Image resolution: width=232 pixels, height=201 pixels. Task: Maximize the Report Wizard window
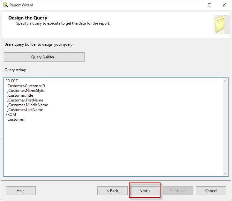point(210,5)
